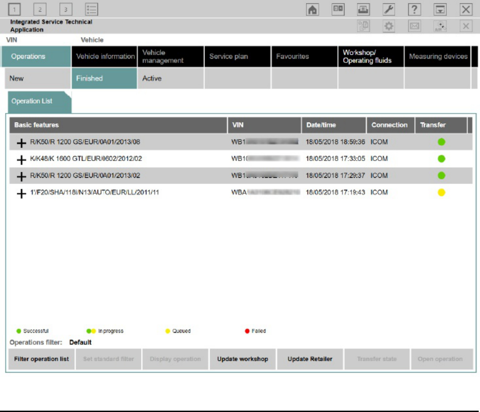Click ICOM connection in 18:59:36 row

point(379,142)
